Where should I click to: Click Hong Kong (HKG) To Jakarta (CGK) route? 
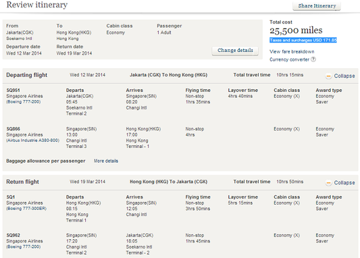169,182
